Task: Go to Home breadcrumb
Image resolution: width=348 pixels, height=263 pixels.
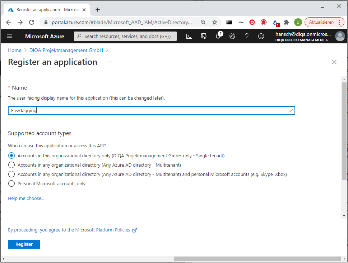Action: [15, 51]
